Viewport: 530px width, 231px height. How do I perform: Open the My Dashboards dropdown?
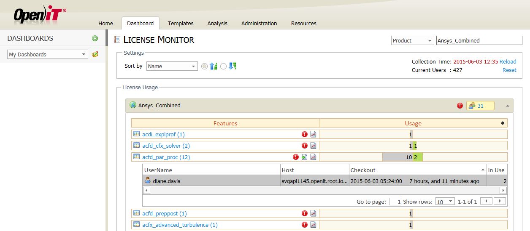48,54
